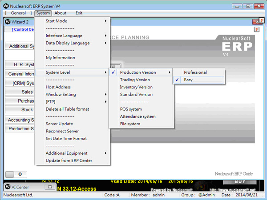Choose Server Update menu entry

click(72, 124)
